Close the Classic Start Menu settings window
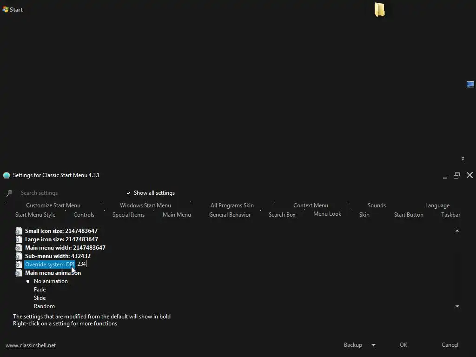Image resolution: width=476 pixels, height=357 pixels. (469, 175)
